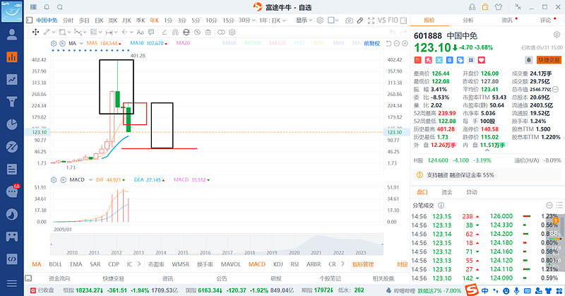This screenshot has height=296, width=565.
Task: Open the 资金 tab below quotes
Action: tap(447, 192)
